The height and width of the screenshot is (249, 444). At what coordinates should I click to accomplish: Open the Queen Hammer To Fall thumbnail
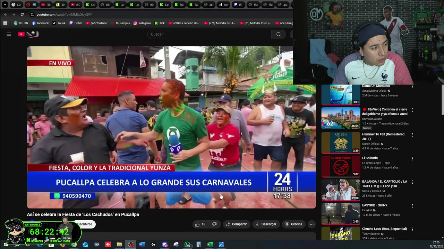341,142
